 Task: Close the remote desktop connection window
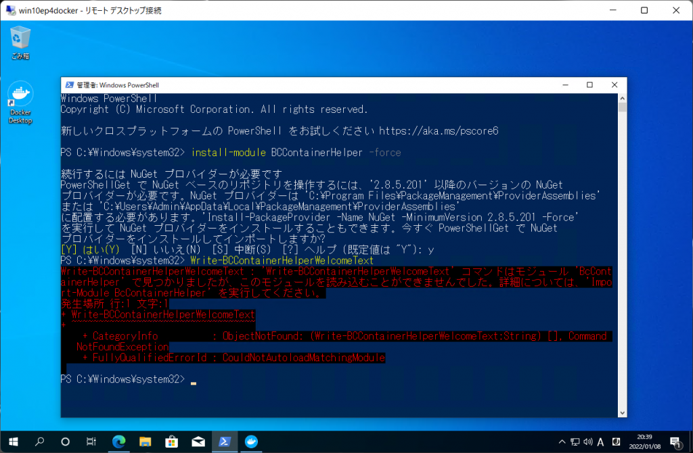[676, 10]
